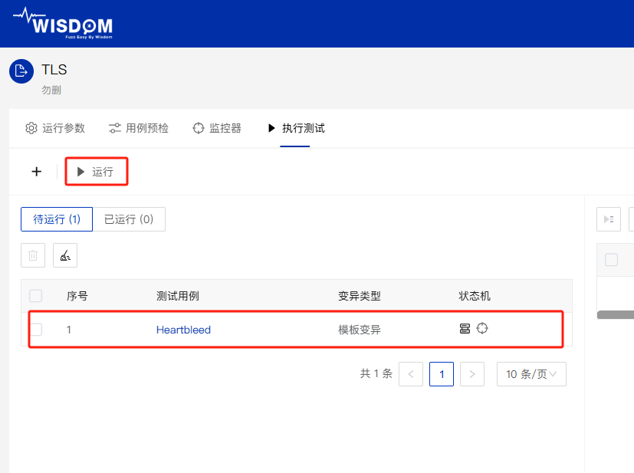The height and width of the screenshot is (473, 634).
Task: Click the crosshair monitor icon in Heartbleed row
Action: point(482,328)
